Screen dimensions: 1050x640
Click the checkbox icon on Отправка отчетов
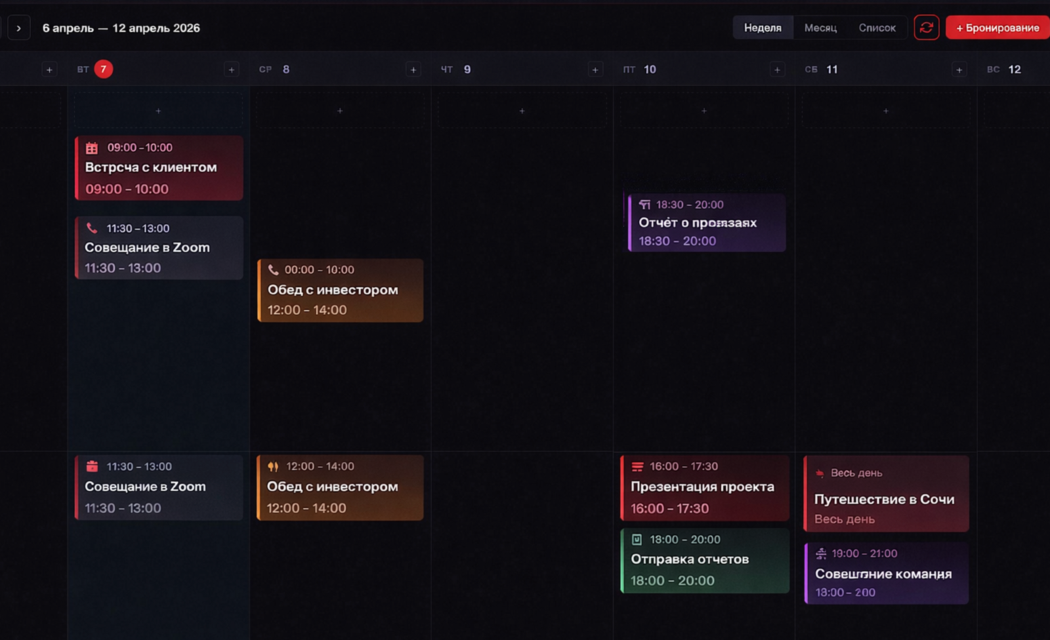coord(636,540)
